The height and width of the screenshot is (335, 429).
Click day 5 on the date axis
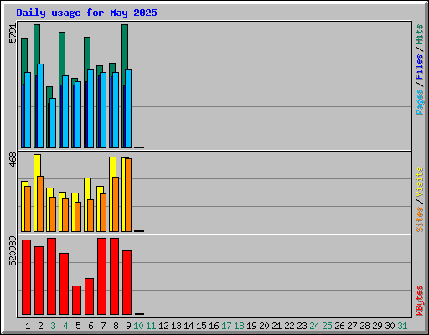tap(78, 326)
